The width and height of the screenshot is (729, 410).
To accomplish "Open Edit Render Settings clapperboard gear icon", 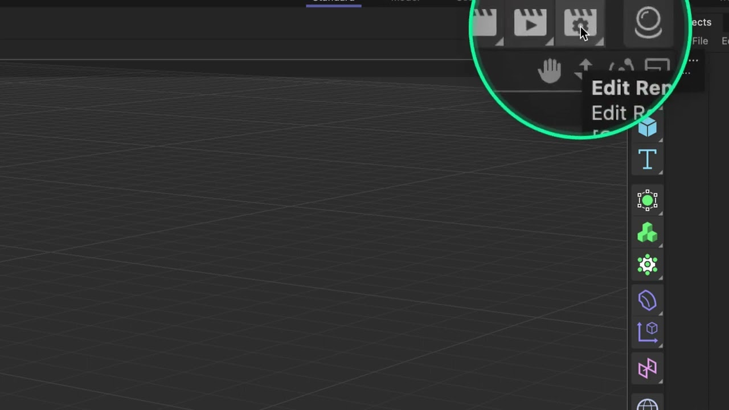I will (x=580, y=24).
